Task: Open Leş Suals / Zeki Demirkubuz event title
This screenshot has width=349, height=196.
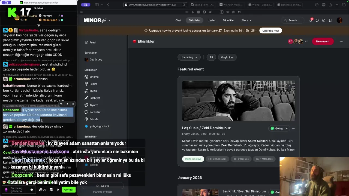Action: [206, 128]
